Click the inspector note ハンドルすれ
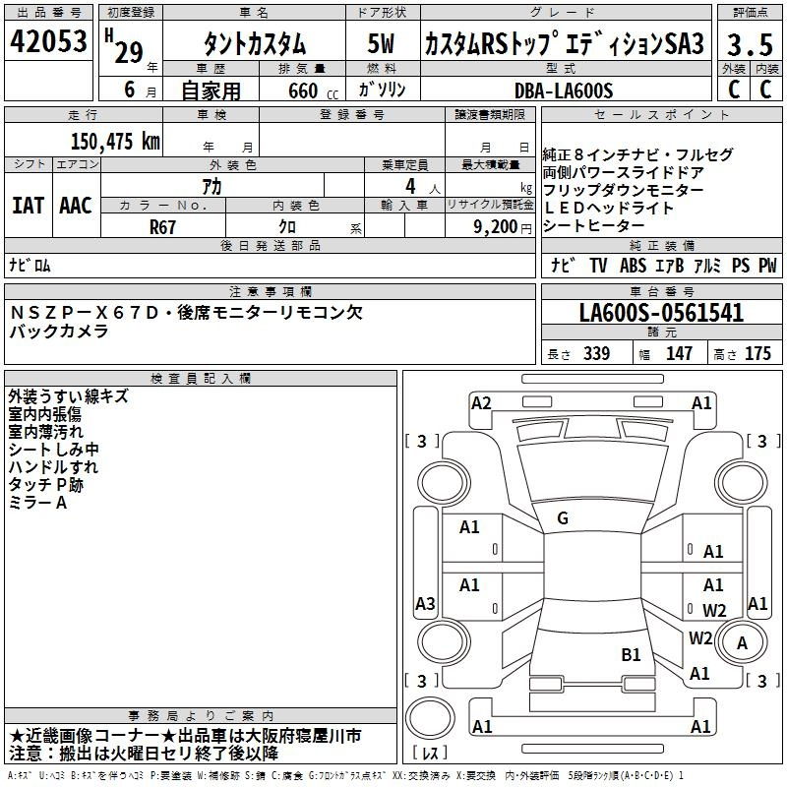Image resolution: width=787 pixels, height=787 pixels. (x=53, y=466)
